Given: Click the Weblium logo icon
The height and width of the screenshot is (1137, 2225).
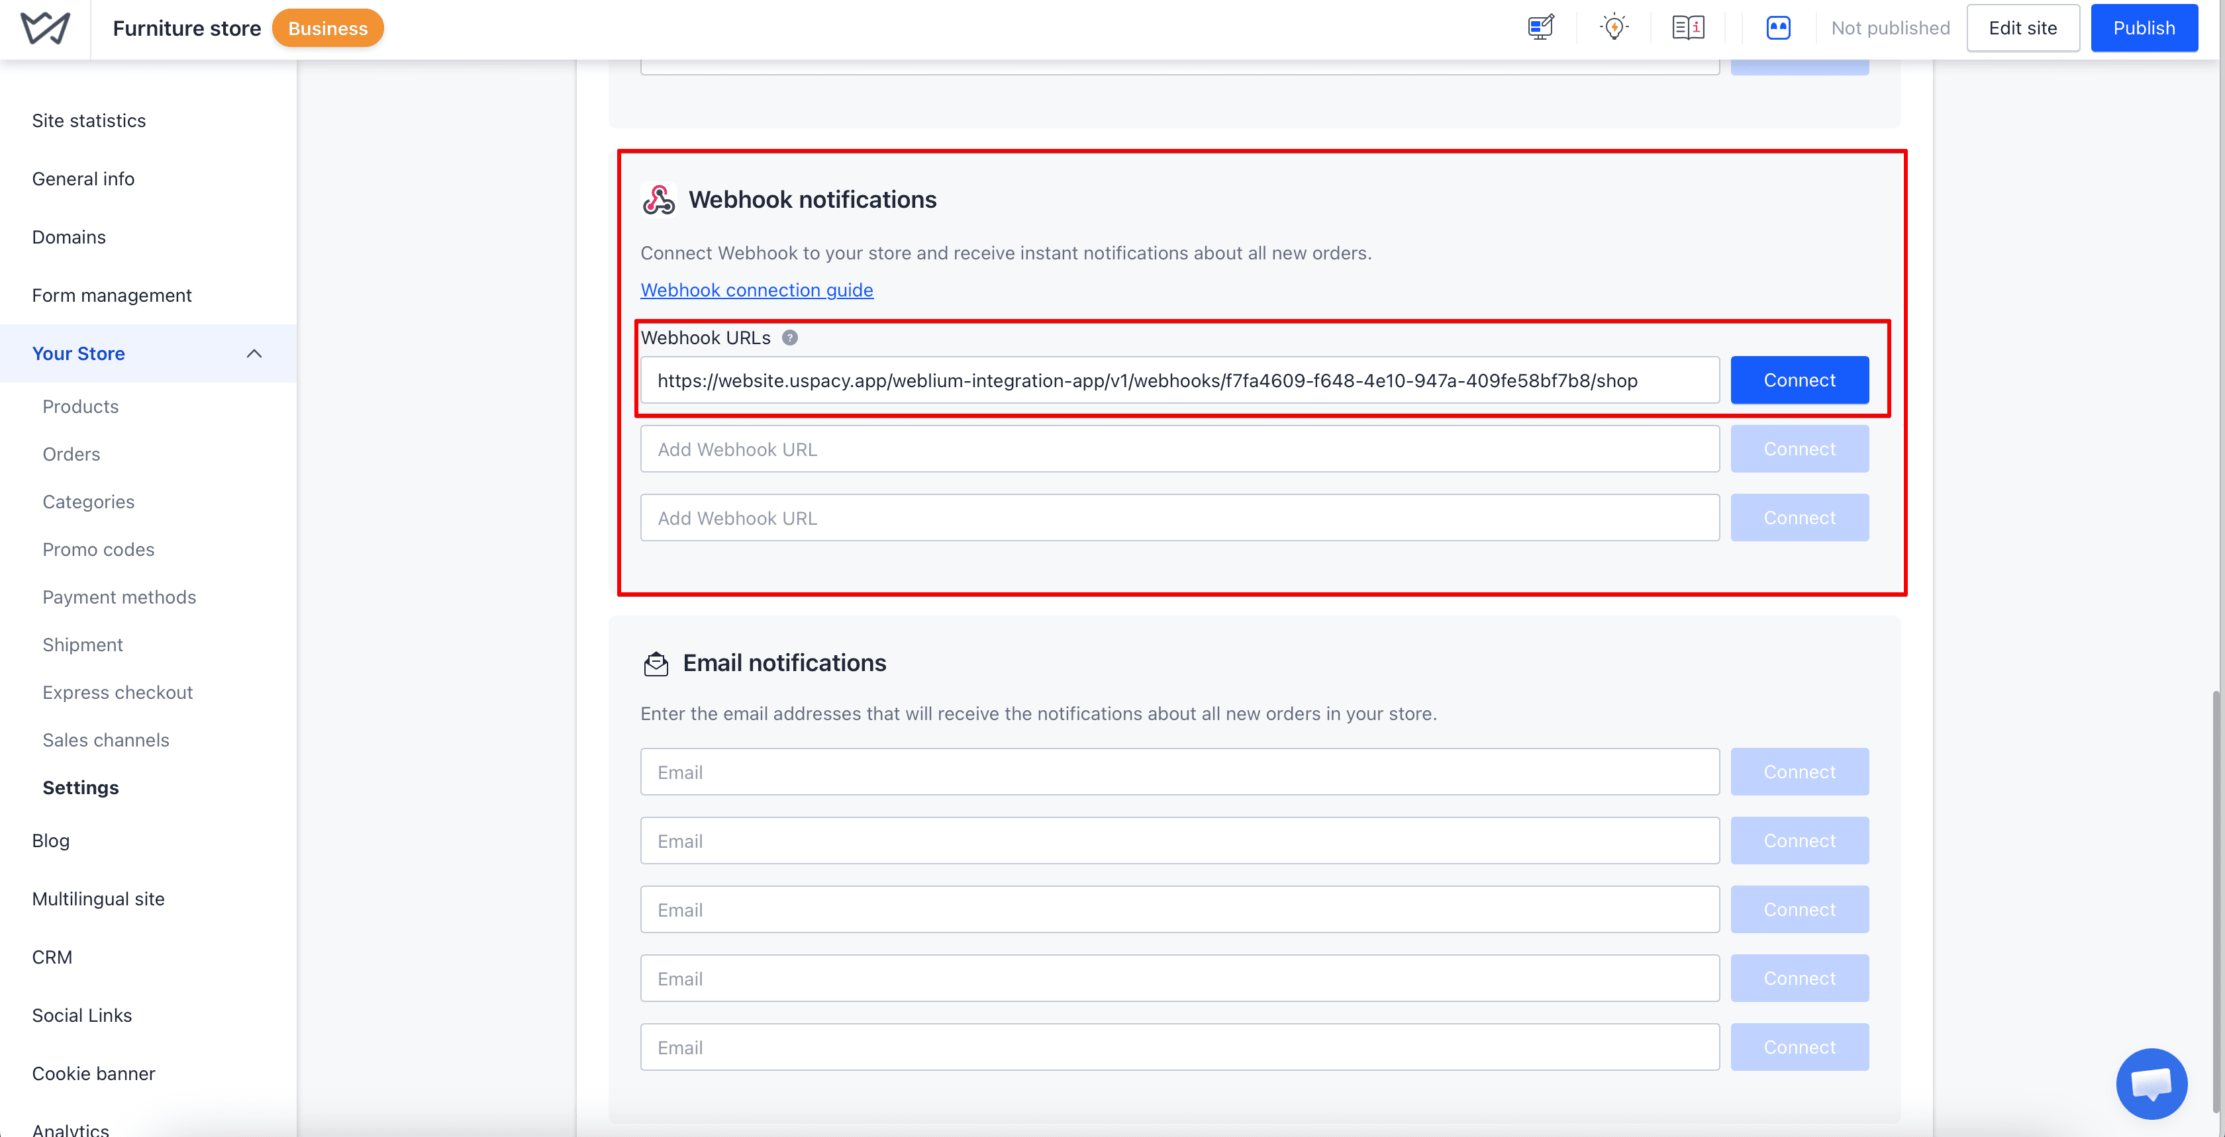Looking at the screenshot, I should (x=45, y=28).
